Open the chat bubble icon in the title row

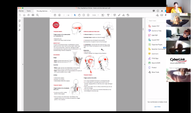tap(153, 11)
